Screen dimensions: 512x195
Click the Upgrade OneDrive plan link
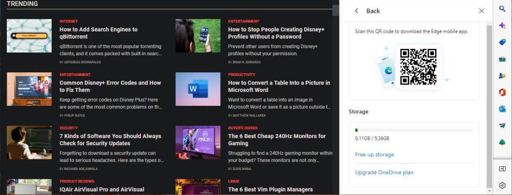pyautogui.click(x=384, y=172)
